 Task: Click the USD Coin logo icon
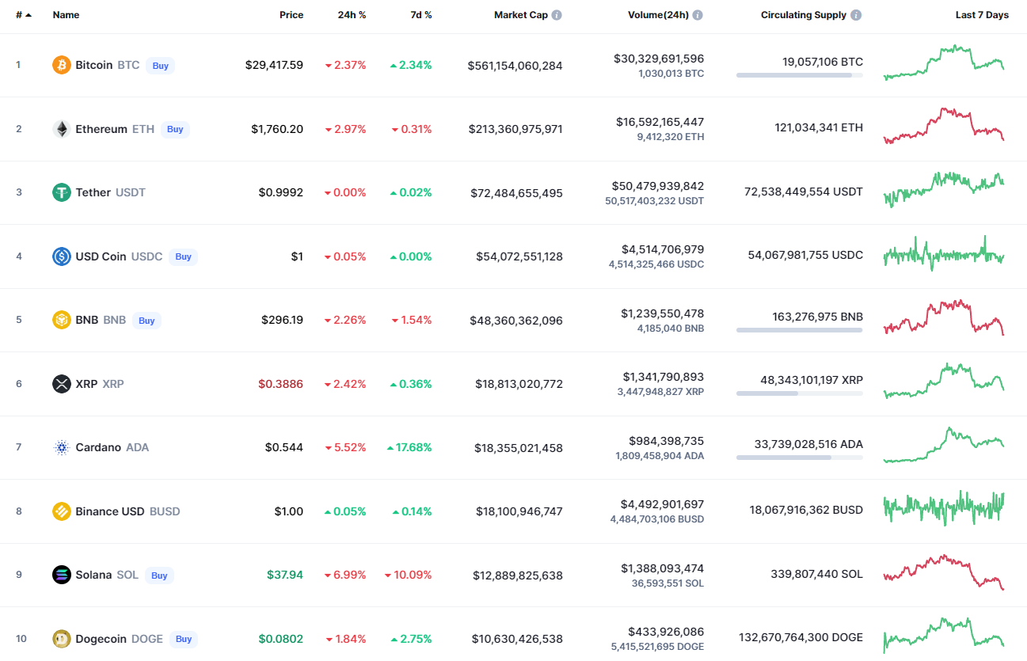point(62,256)
